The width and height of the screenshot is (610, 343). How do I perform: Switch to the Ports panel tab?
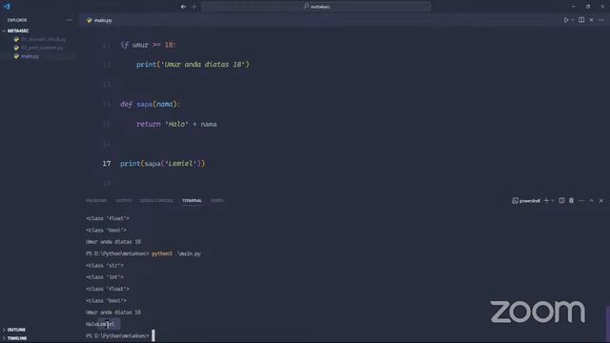click(217, 201)
